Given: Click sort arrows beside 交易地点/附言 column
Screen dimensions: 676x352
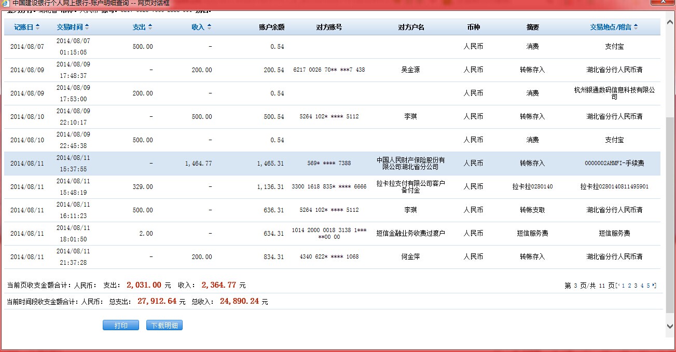Looking at the screenshot, I should click(636, 27).
